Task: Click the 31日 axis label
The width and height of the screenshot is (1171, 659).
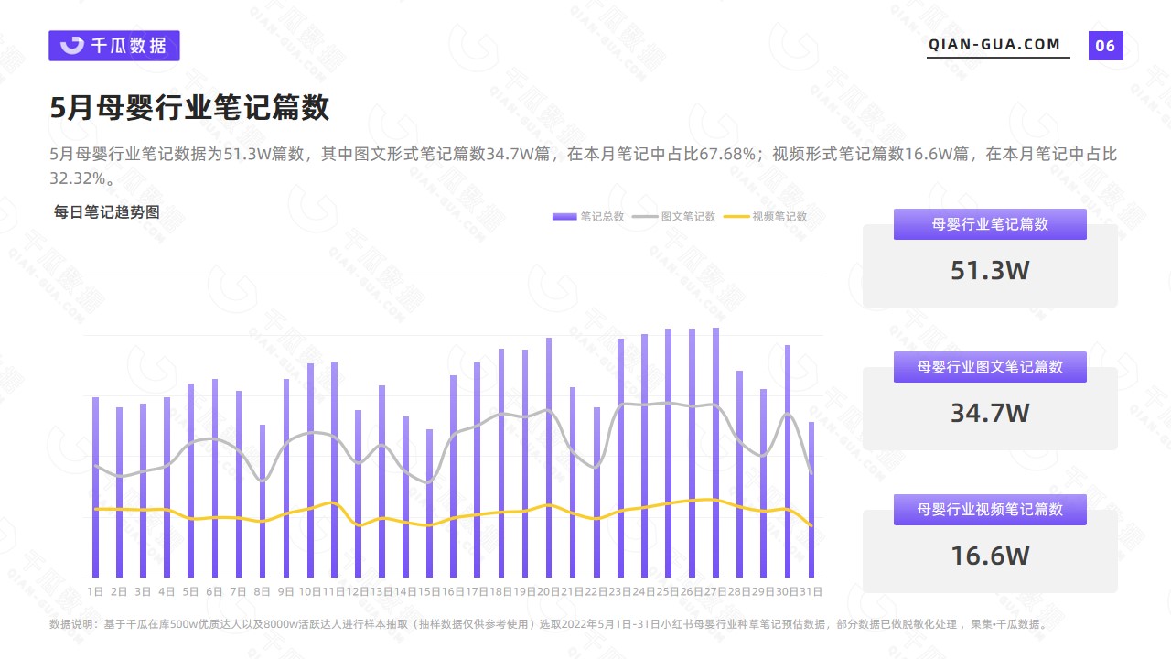Action: (811, 592)
